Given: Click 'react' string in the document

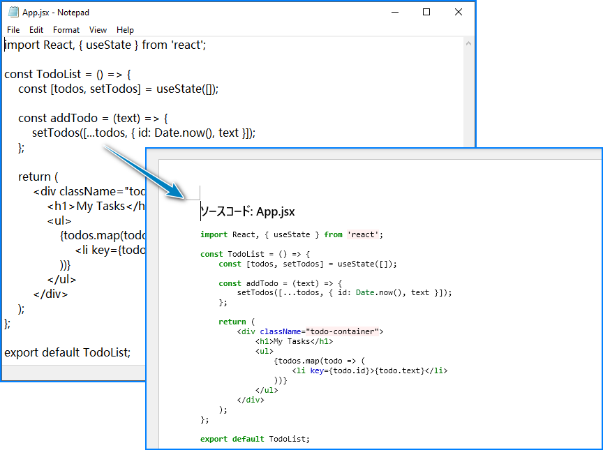Looking at the screenshot, I should tap(363, 234).
